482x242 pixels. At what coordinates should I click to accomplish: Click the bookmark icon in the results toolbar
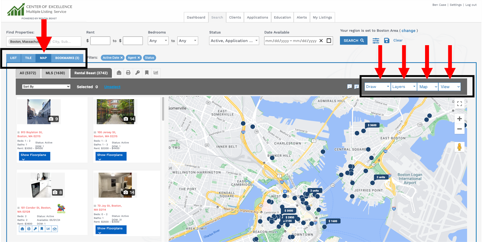147,73
